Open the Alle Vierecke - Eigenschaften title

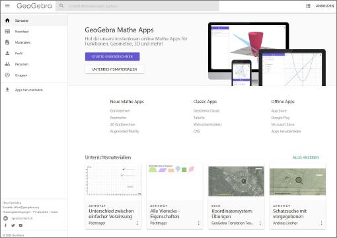165,214
